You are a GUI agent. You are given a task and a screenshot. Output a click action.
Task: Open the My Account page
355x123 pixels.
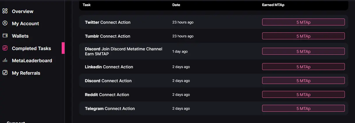point(25,23)
